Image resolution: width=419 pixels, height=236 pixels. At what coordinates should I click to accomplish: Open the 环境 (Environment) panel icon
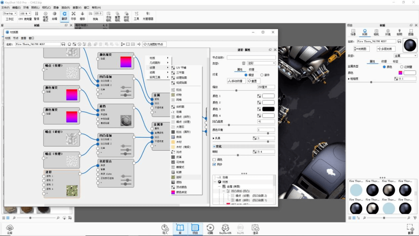pyautogui.click(x=388, y=32)
